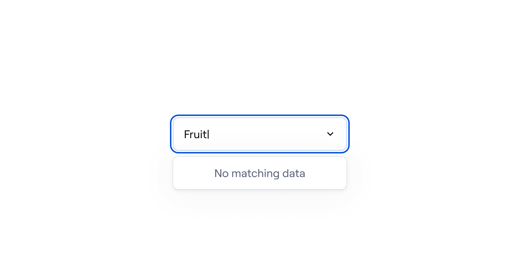Click the focused autocomplete search input
The width and height of the screenshot is (519, 268).
click(260, 134)
